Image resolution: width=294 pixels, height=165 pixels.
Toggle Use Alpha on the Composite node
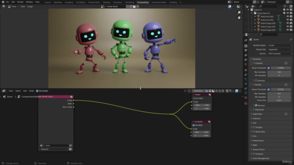pyautogui.click(x=193, y=125)
